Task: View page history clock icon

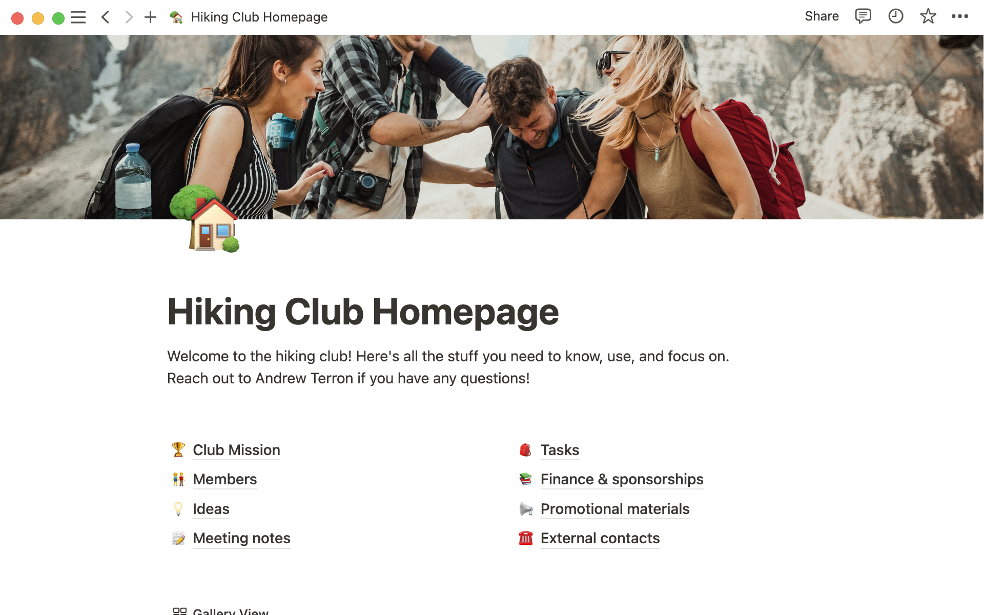Action: (895, 16)
